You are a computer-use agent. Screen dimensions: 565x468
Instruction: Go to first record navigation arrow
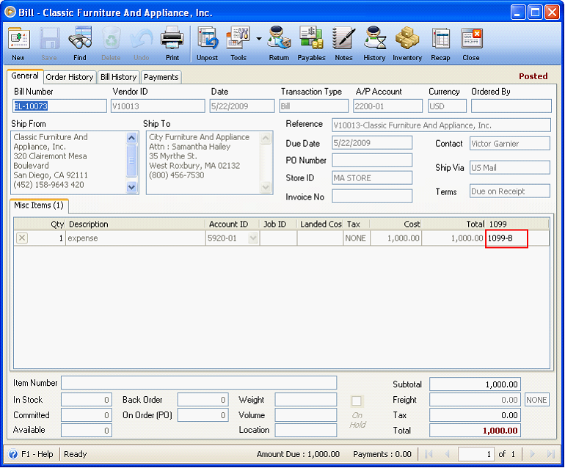(x=429, y=454)
